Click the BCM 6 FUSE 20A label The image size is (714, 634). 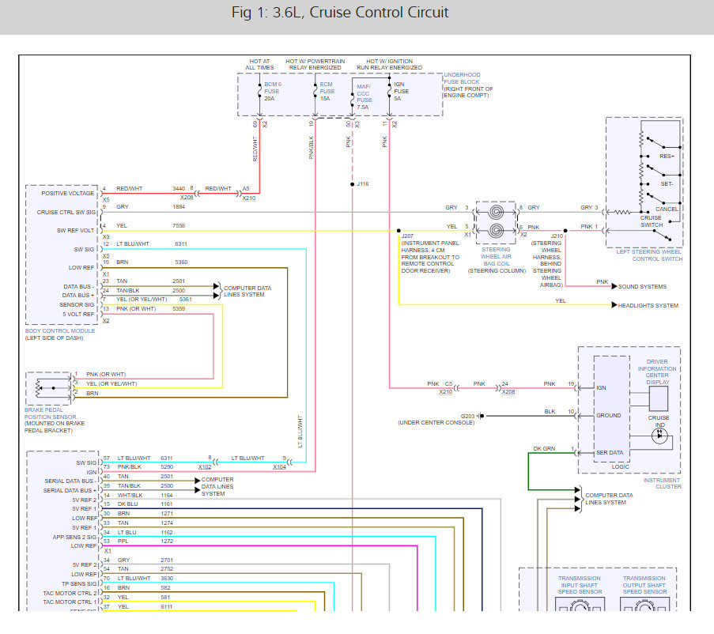272,92
